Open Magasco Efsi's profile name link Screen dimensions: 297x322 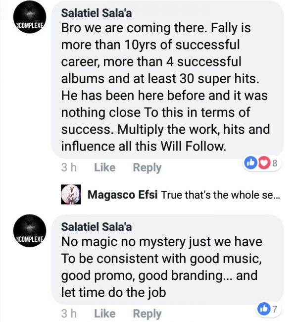(x=123, y=195)
